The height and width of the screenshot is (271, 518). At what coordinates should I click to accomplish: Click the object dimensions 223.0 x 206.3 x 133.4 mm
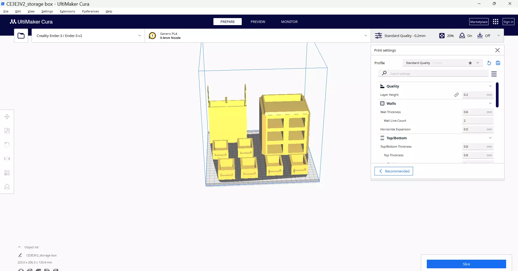point(35,262)
